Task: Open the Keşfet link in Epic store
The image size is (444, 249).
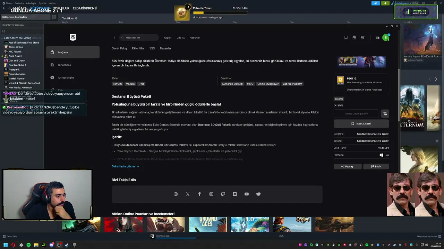Action: pos(168,38)
